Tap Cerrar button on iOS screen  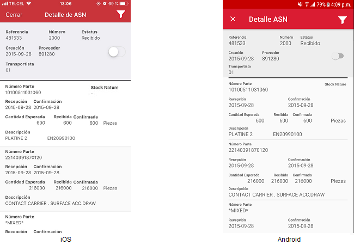click(x=14, y=15)
